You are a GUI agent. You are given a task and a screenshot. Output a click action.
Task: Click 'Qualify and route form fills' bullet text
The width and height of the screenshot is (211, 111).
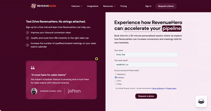pos(60,38)
